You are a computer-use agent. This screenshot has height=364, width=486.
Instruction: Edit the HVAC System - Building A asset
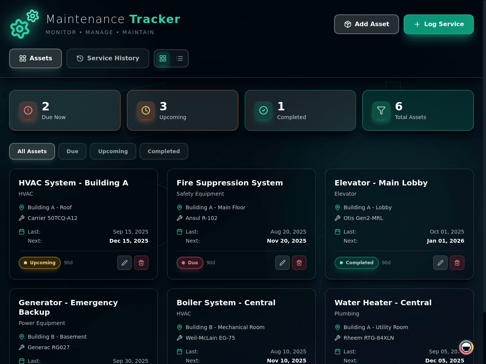tap(125, 263)
